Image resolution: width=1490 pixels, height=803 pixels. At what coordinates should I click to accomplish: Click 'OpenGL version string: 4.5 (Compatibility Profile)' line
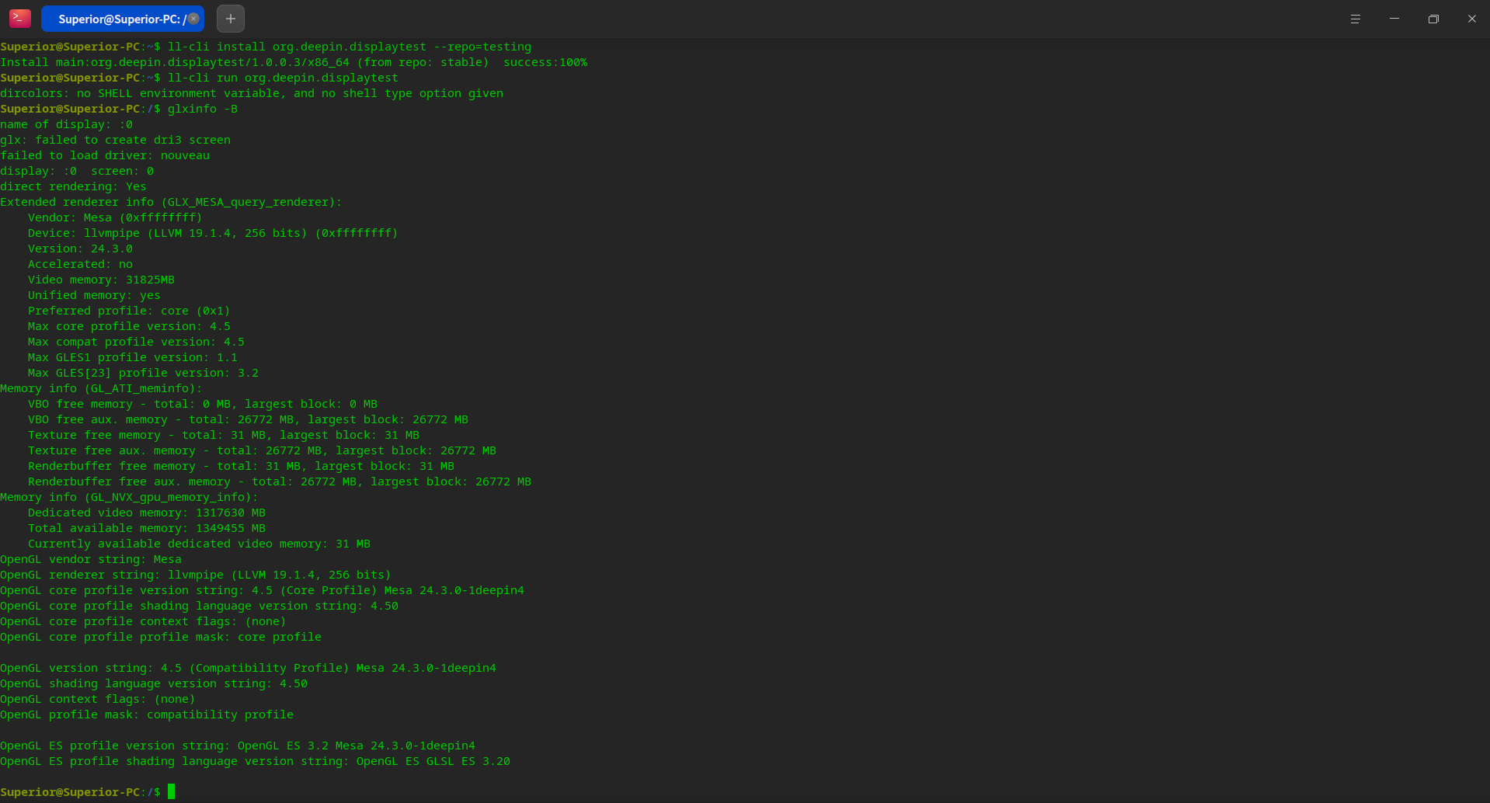click(x=248, y=668)
